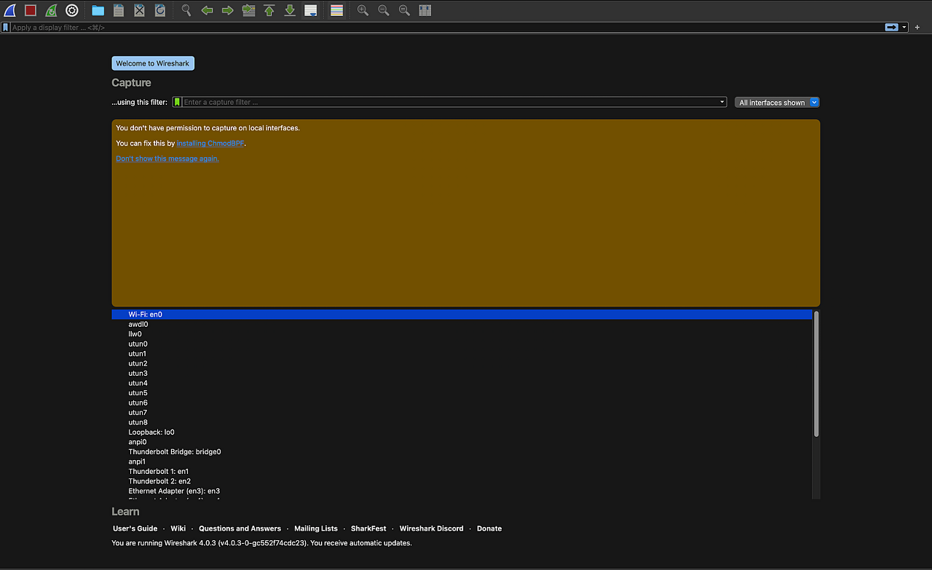Open display filter bookmark menu
The height and width of the screenshot is (570, 932).
click(6, 27)
